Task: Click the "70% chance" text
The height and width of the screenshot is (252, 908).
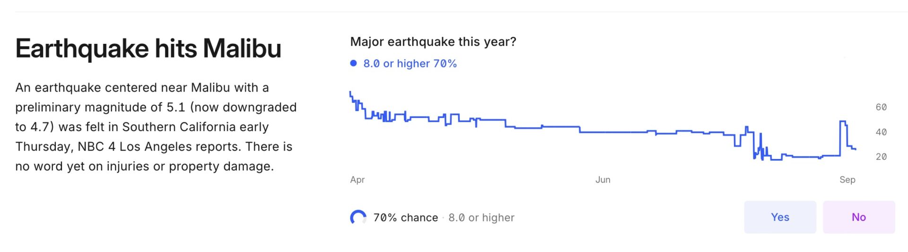Action: coord(405,218)
